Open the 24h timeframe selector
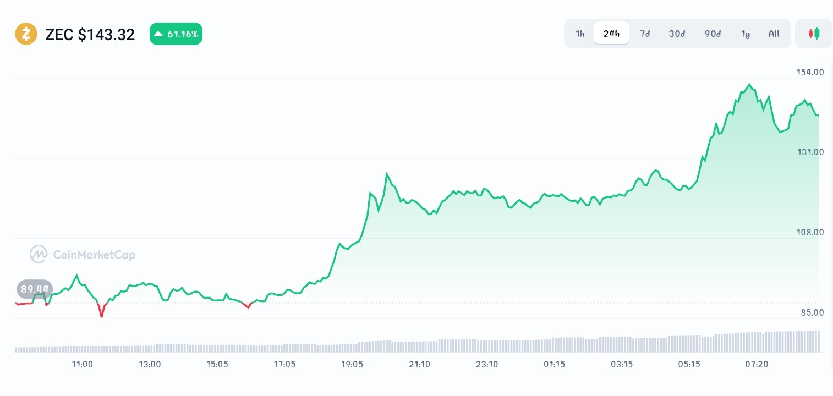This screenshot has width=833, height=396. 611,34
